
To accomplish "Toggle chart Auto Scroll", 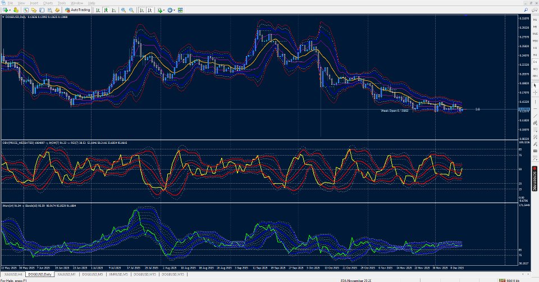I will tap(141, 10).
